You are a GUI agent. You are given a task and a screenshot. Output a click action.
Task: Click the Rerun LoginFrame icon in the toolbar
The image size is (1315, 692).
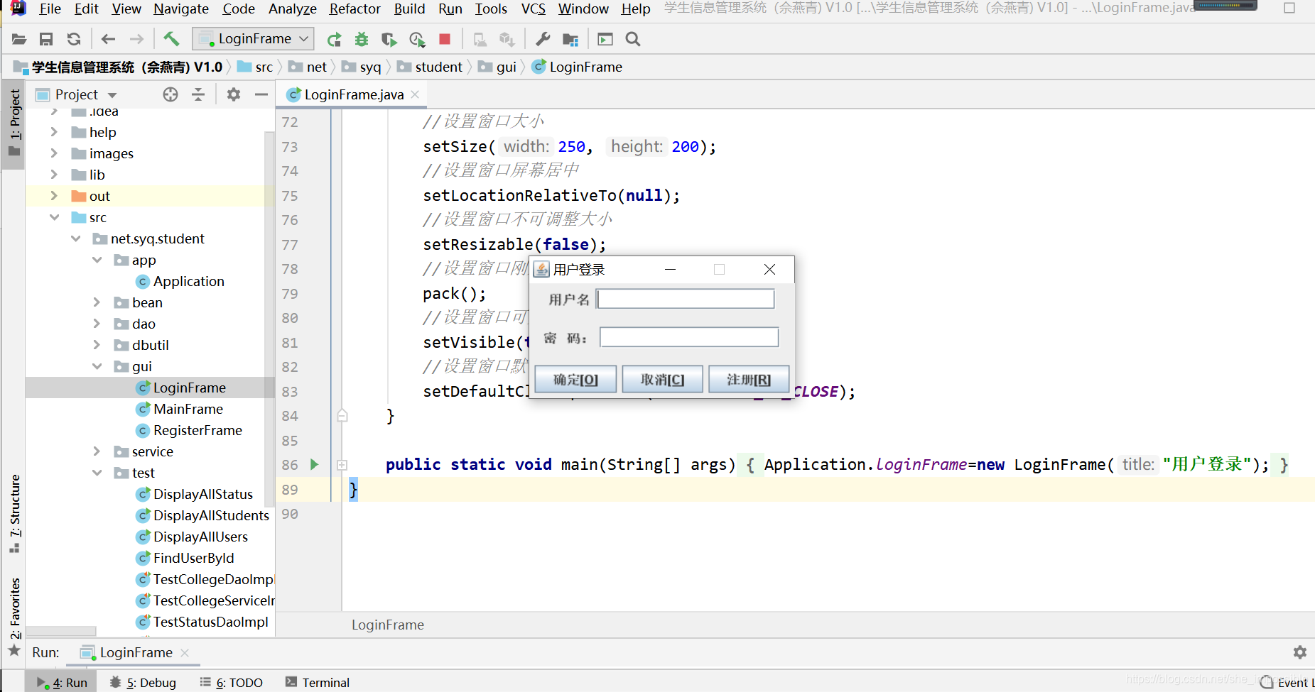334,39
